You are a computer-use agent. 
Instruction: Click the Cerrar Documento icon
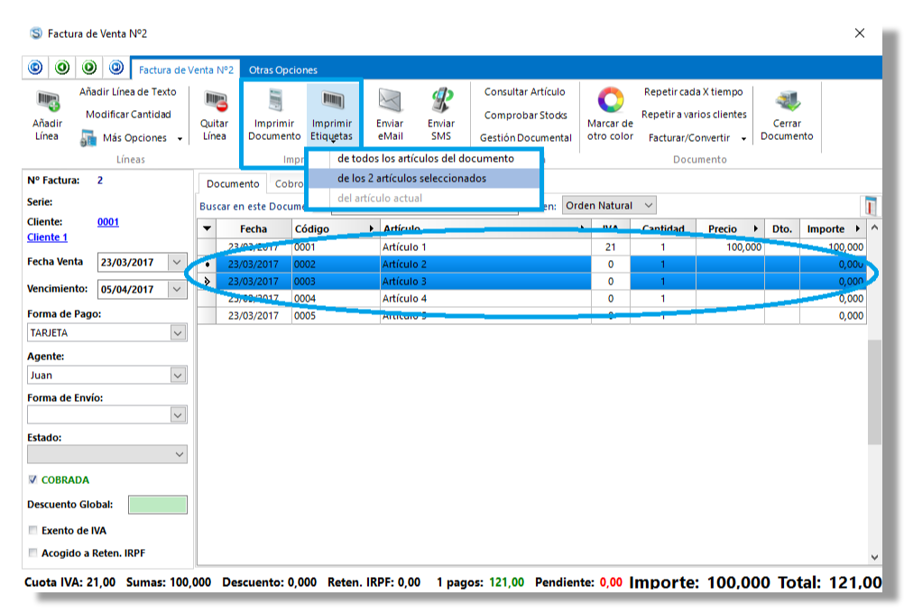coord(787,99)
